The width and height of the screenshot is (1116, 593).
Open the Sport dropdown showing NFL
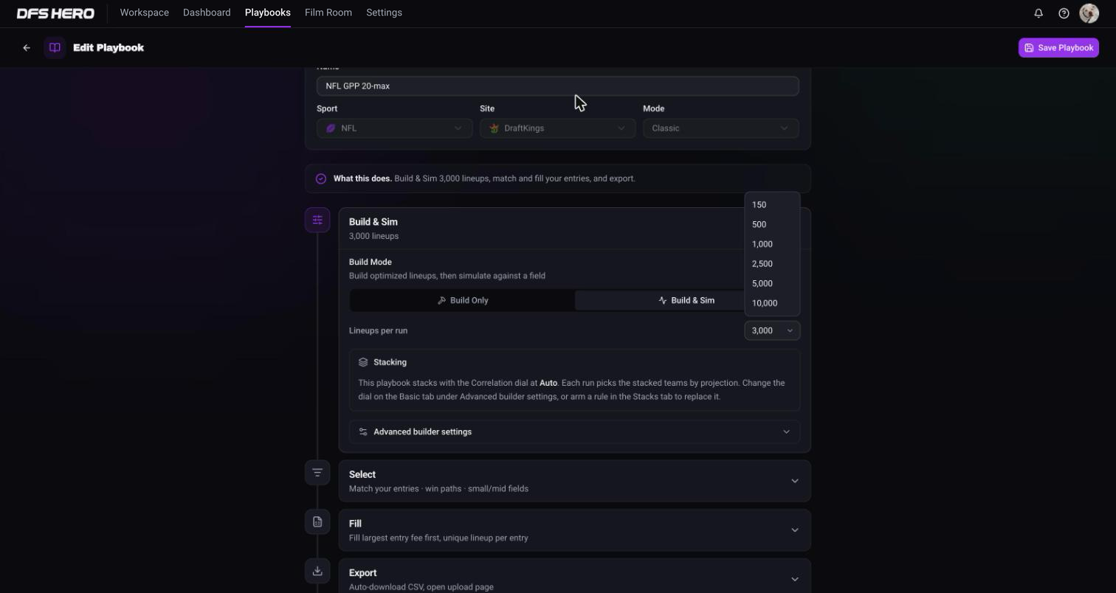pyautogui.click(x=394, y=128)
